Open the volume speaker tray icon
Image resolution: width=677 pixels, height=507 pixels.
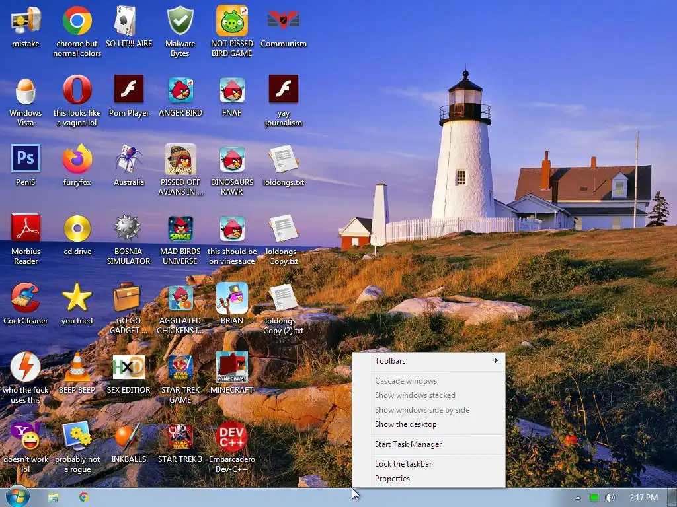610,498
